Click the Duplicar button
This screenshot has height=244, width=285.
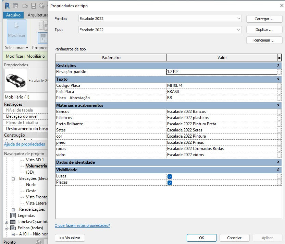264,30
